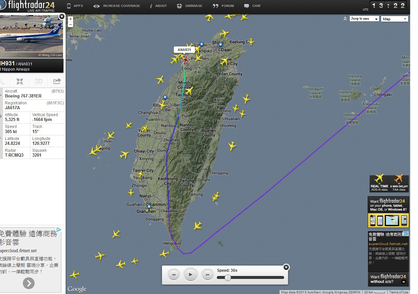Image resolution: width=418 pixels, height=294 pixels.
Task: Rewind the flight playback
Action: point(174,275)
